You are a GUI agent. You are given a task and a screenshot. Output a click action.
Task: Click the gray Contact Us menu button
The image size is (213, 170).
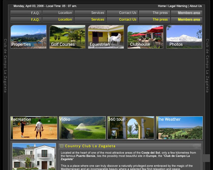tap(122, 13)
